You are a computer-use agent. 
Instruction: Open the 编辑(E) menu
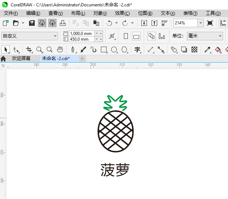point(33,13)
